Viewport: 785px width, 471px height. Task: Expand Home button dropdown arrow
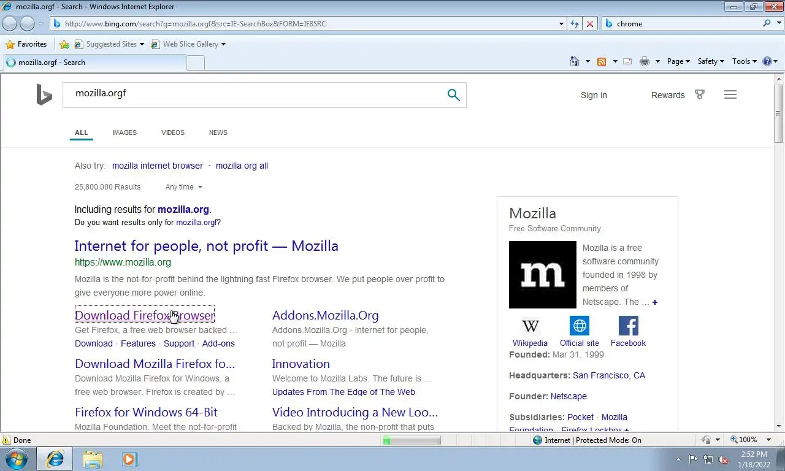point(588,61)
